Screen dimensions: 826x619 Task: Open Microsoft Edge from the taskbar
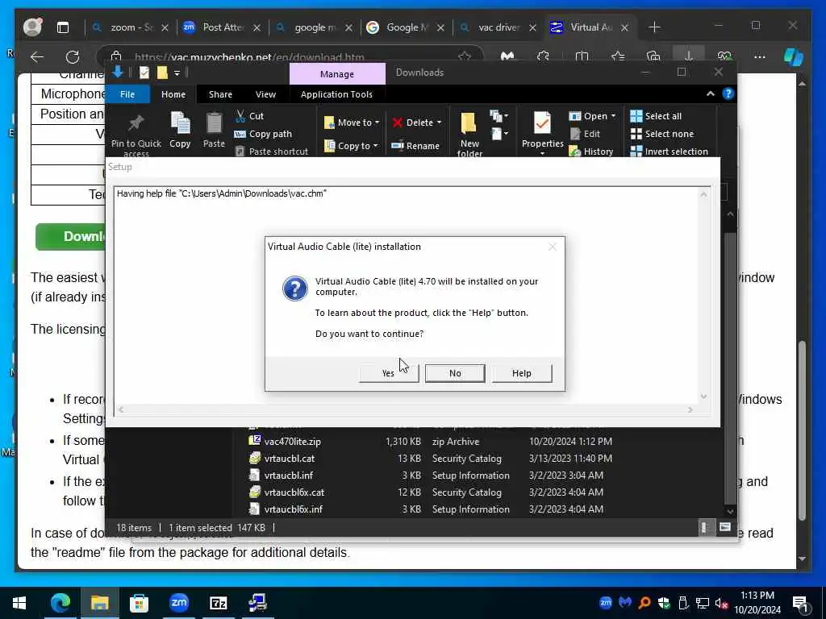tap(60, 603)
